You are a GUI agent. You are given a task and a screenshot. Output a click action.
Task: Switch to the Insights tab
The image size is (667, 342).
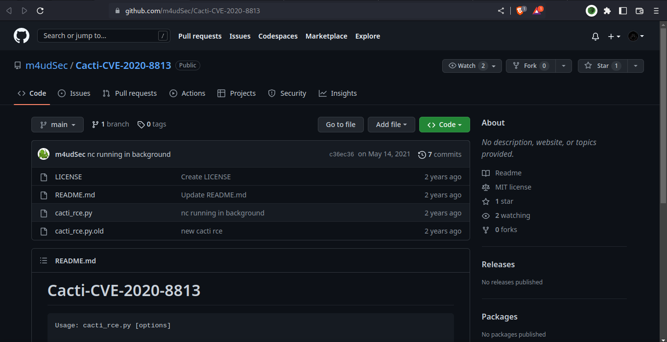tap(337, 93)
